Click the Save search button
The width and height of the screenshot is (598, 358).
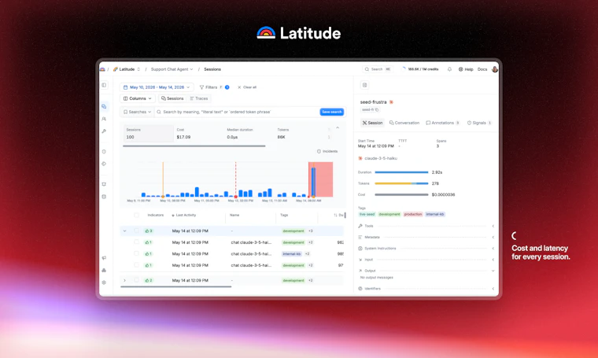pyautogui.click(x=332, y=112)
